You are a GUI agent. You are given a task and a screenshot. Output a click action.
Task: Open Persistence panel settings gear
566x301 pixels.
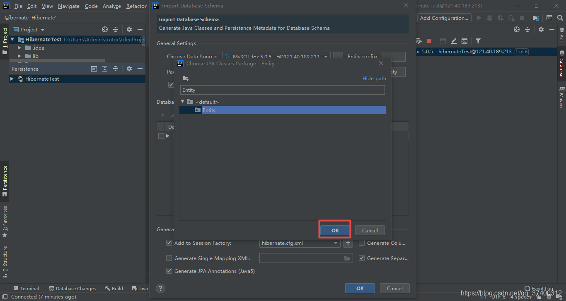pos(129,69)
